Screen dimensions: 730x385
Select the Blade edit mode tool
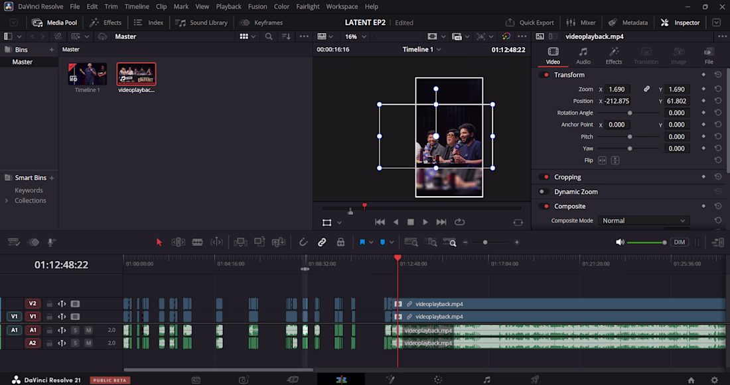(197, 243)
